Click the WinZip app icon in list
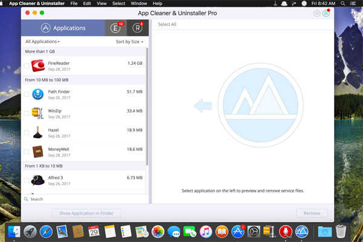 [x=38, y=113]
